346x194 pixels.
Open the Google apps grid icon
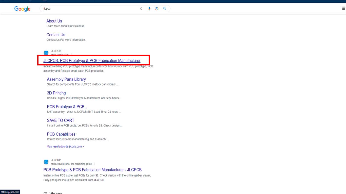pos(343,9)
